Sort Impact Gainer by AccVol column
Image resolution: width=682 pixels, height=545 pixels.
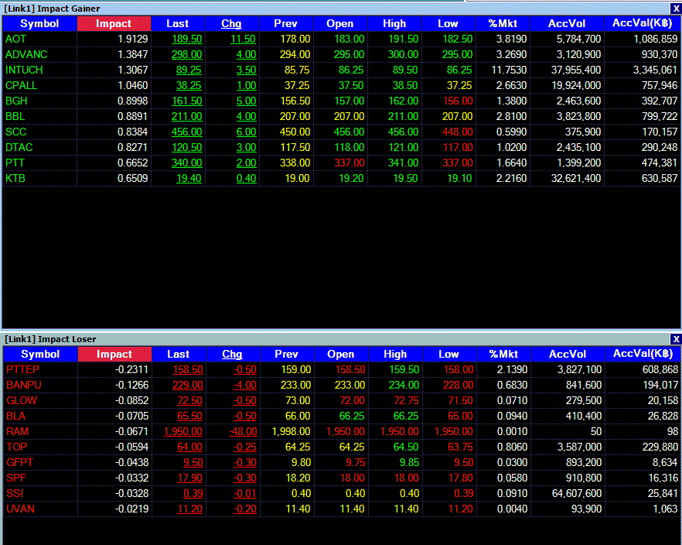[x=567, y=23]
